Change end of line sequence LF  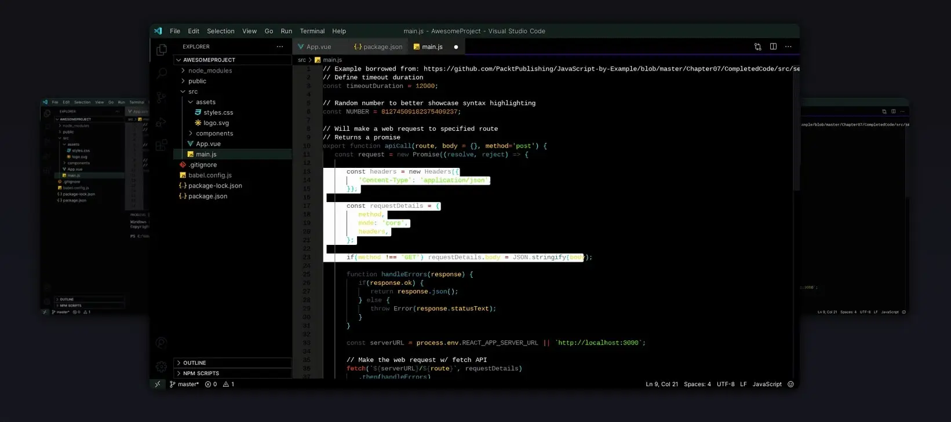pos(743,384)
